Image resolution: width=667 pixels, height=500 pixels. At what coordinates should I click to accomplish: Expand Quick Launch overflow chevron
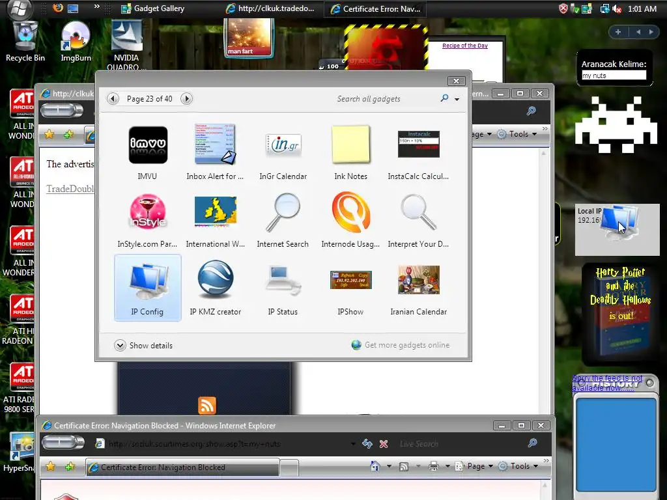[96, 7]
